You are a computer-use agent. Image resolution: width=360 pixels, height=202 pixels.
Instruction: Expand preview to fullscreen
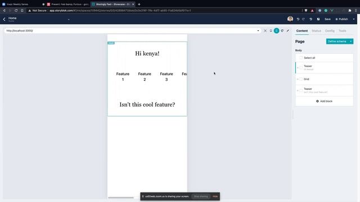[288, 31]
